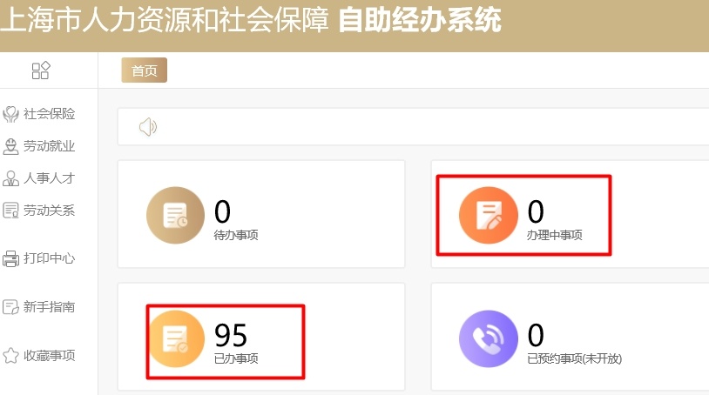Screen dimensions: 709x395
Task: Click the 待办事项 count 0
Action: [x=222, y=211]
